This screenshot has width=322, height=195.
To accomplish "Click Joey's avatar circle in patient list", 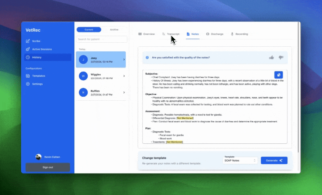I will [83, 59].
